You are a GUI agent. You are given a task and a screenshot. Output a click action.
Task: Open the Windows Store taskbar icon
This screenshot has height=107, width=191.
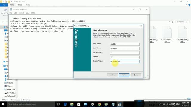click(x=79, y=104)
